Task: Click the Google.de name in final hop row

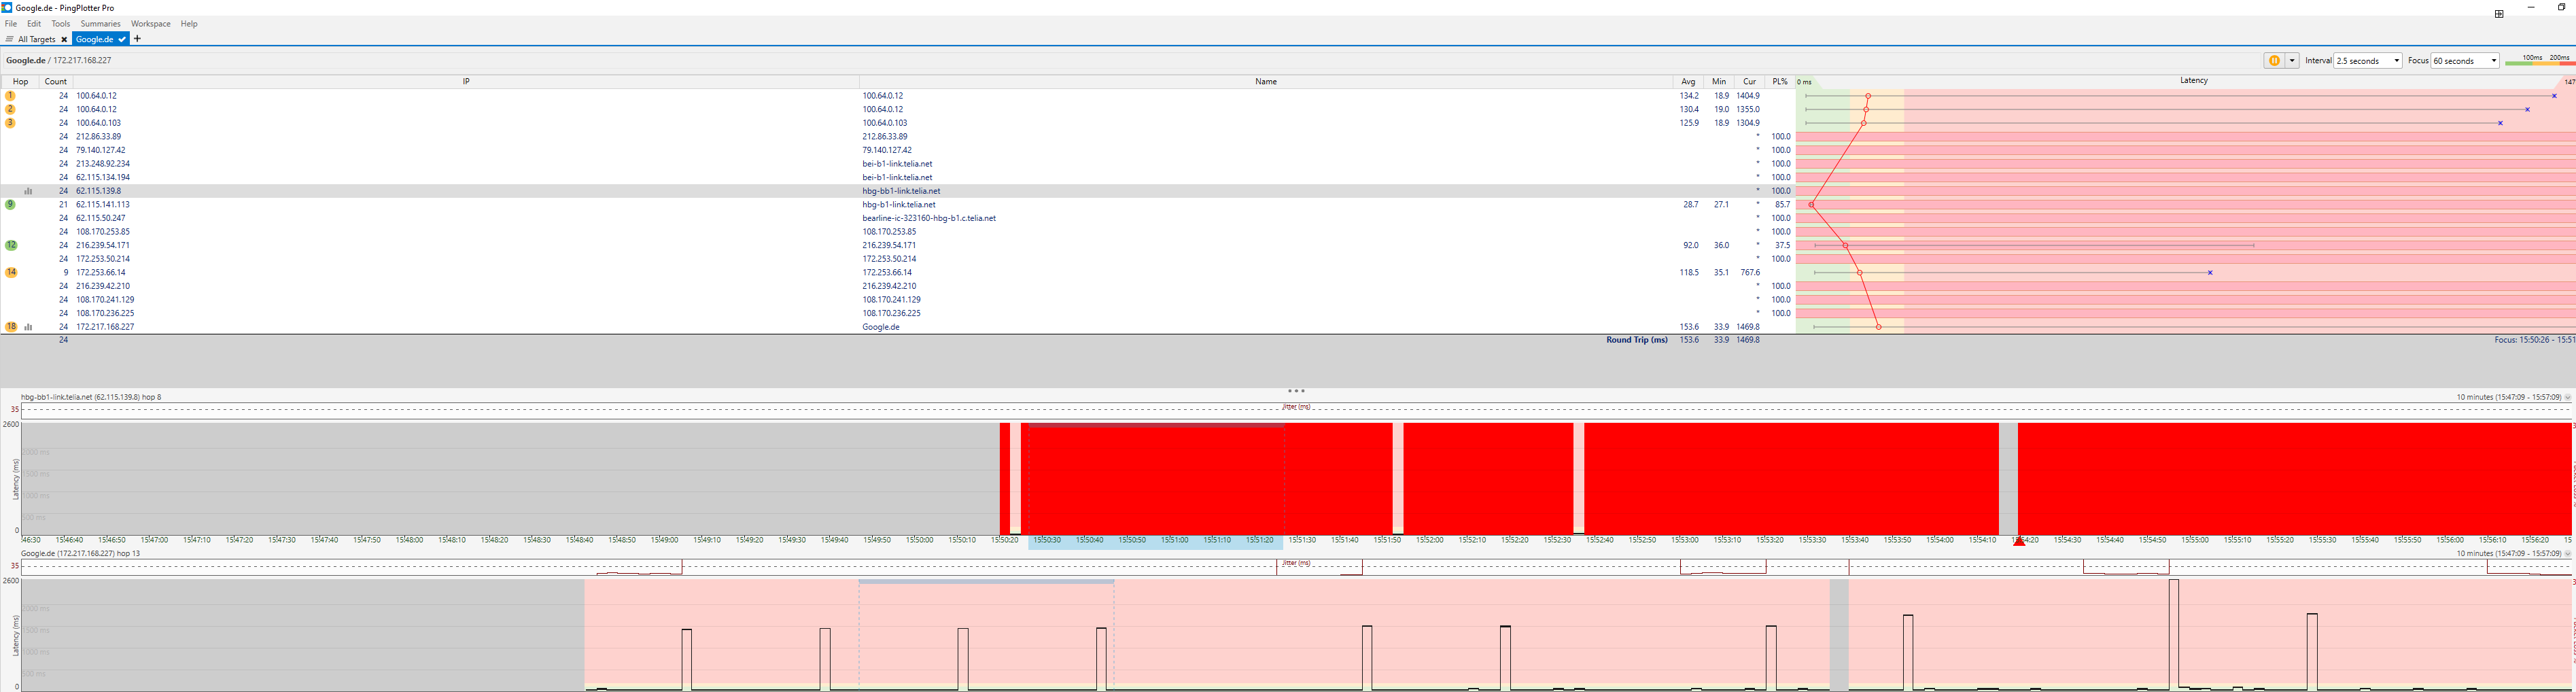Action: coord(881,327)
